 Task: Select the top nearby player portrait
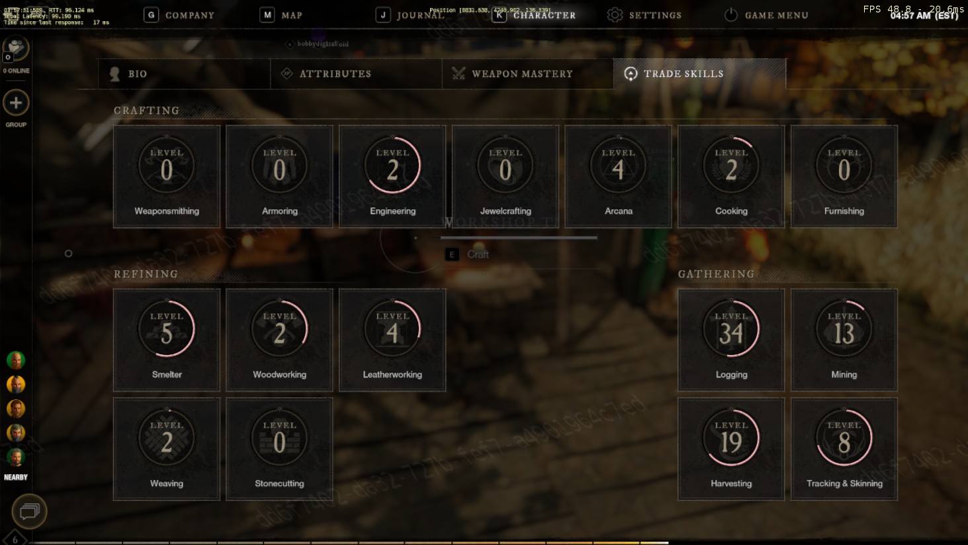(16, 360)
